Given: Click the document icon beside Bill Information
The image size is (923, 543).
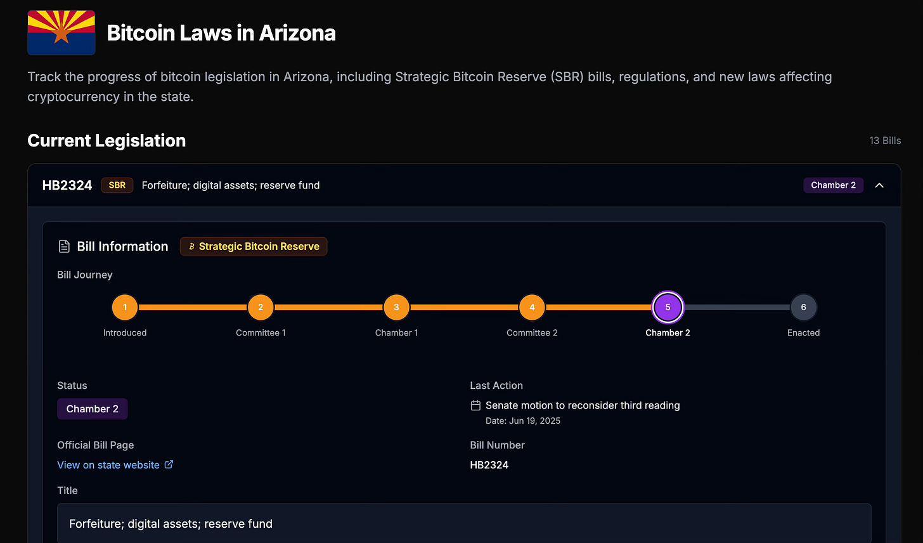Looking at the screenshot, I should (x=64, y=246).
